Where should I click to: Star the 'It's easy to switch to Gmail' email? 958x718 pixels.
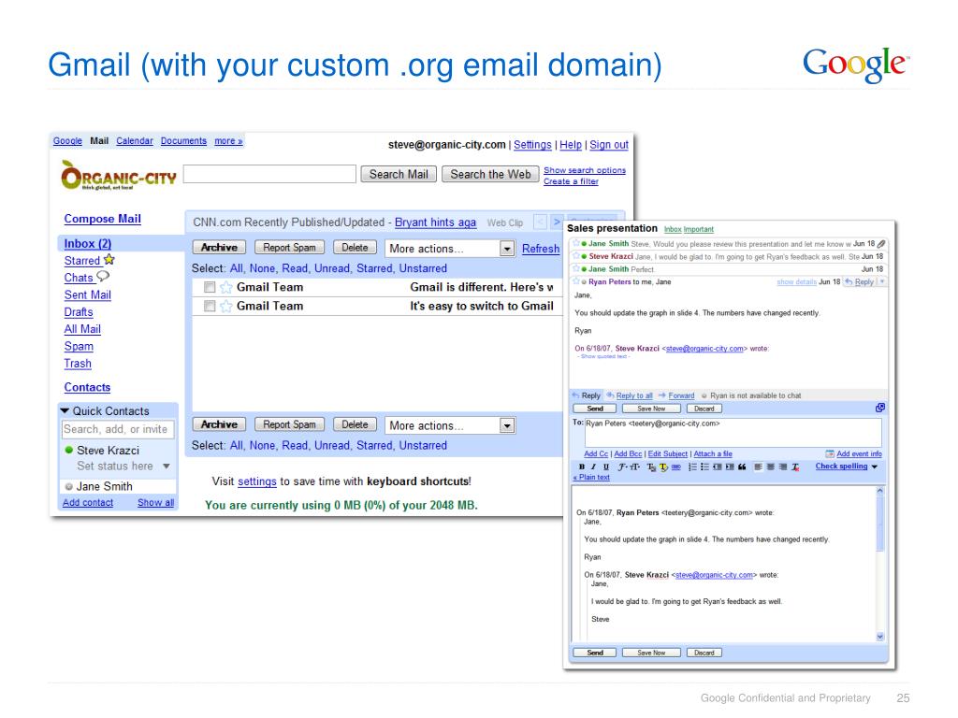coord(226,306)
